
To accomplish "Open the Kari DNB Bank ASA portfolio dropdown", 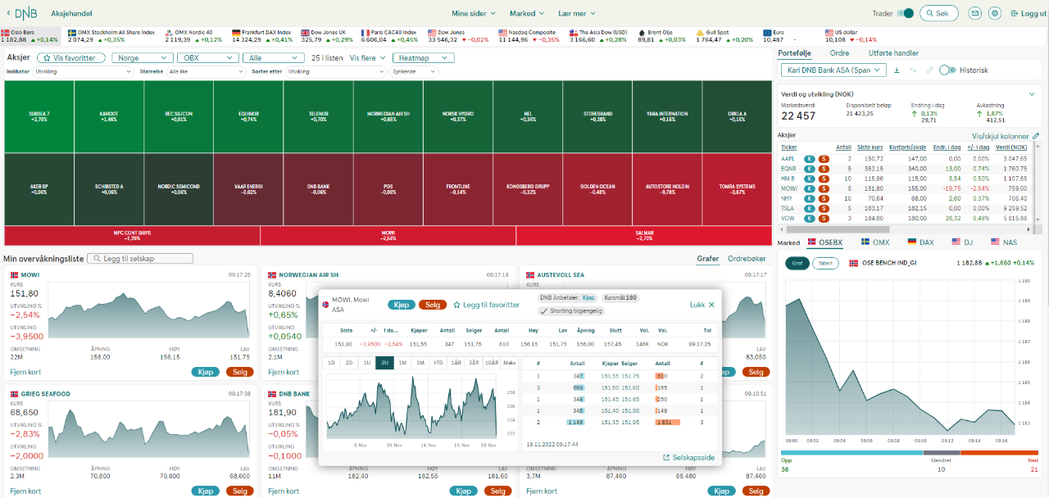I will (x=833, y=70).
